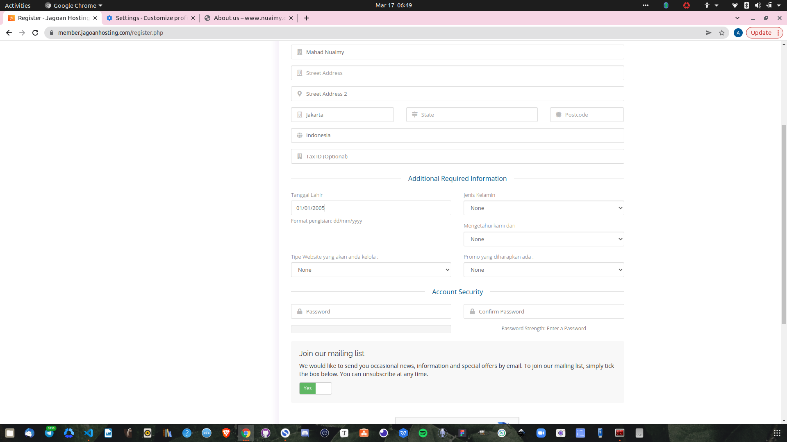Open Spotify from the dock
Viewport: 787px width, 442px height.
423,433
